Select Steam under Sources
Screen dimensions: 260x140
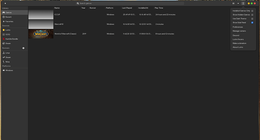(x=14, y=43)
